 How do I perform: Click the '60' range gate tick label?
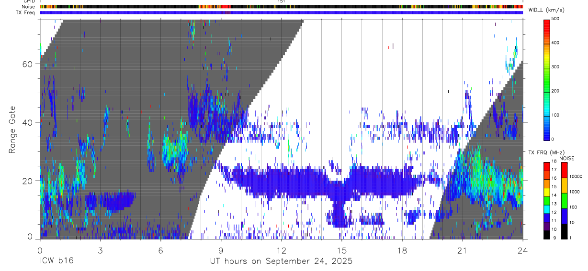(x=28, y=64)
